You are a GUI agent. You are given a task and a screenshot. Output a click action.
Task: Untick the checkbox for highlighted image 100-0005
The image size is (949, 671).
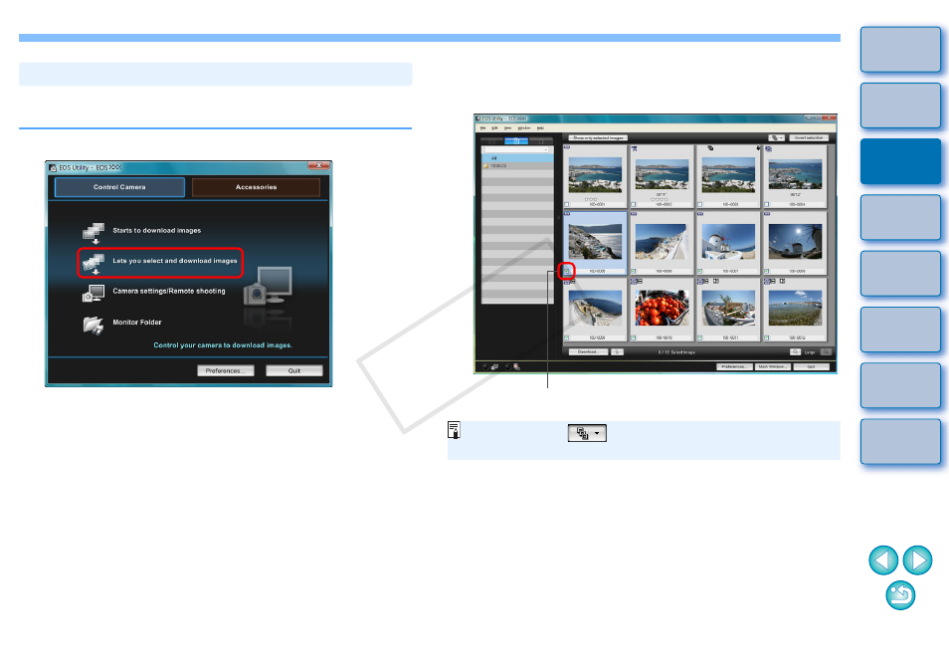click(x=566, y=272)
